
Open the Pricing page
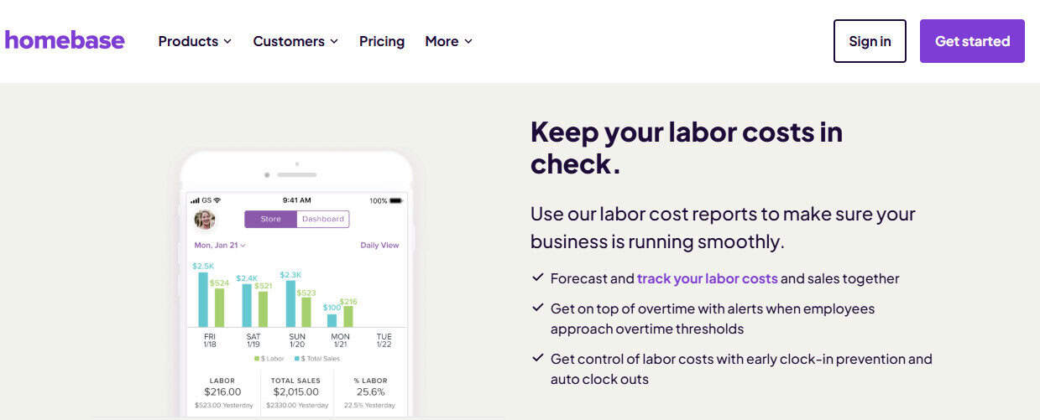382,41
